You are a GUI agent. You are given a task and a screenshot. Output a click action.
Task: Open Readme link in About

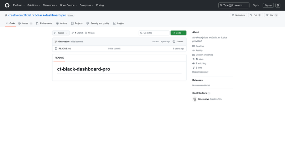click(x=198, y=46)
